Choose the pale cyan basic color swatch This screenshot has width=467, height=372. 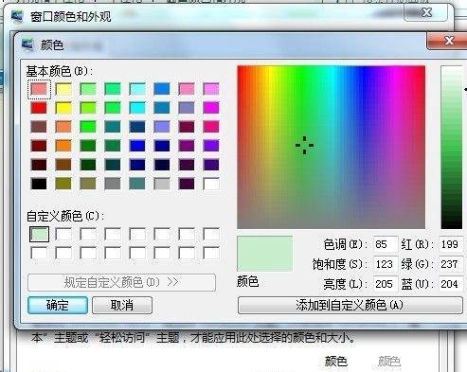pos(137,89)
